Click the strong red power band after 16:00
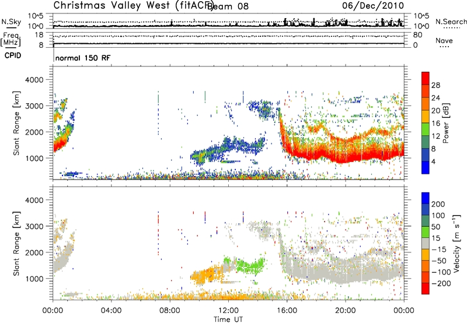Image resolution: width=467 pixels, height=323 pixels. [346, 155]
